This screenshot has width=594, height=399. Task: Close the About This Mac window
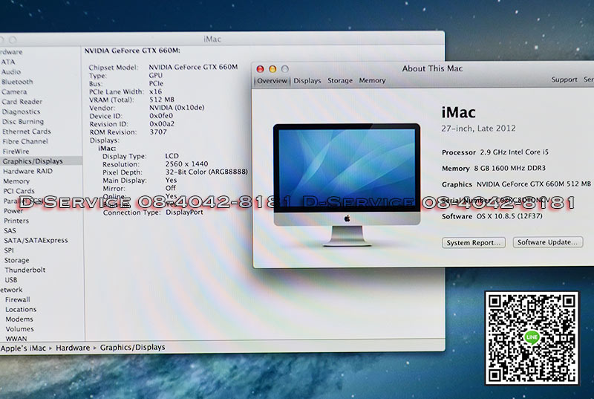[x=261, y=69]
